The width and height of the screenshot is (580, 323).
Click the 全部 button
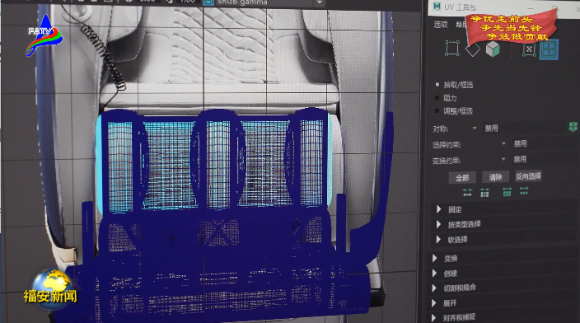point(462,178)
